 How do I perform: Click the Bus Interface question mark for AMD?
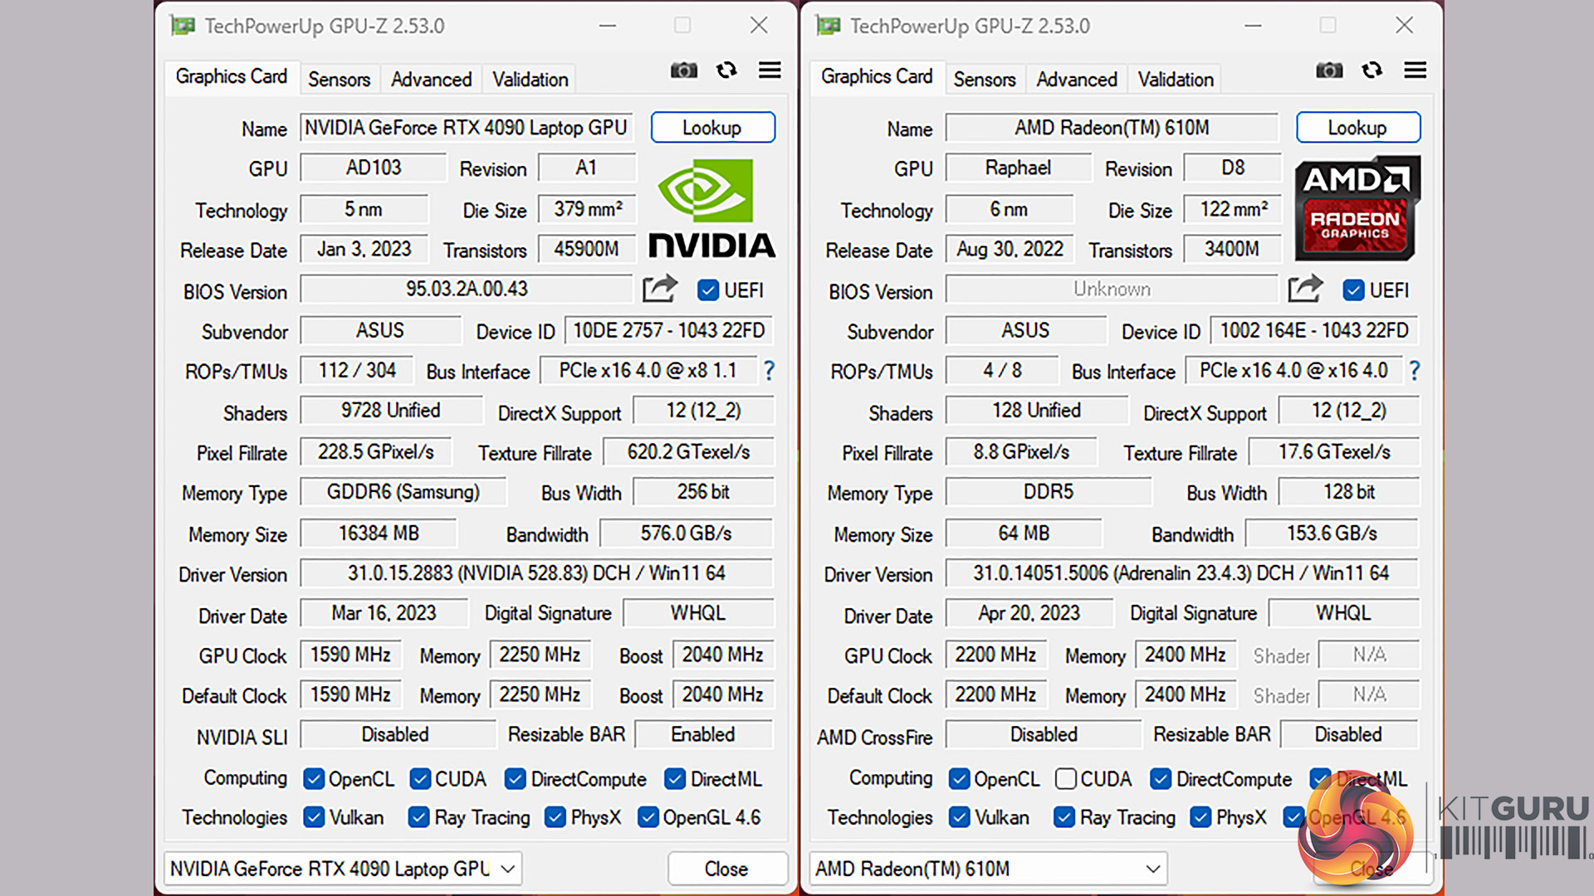click(x=1414, y=371)
